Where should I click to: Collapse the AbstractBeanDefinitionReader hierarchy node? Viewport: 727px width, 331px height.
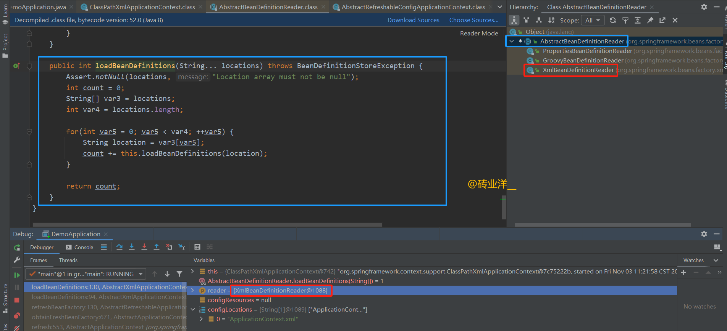click(x=512, y=41)
